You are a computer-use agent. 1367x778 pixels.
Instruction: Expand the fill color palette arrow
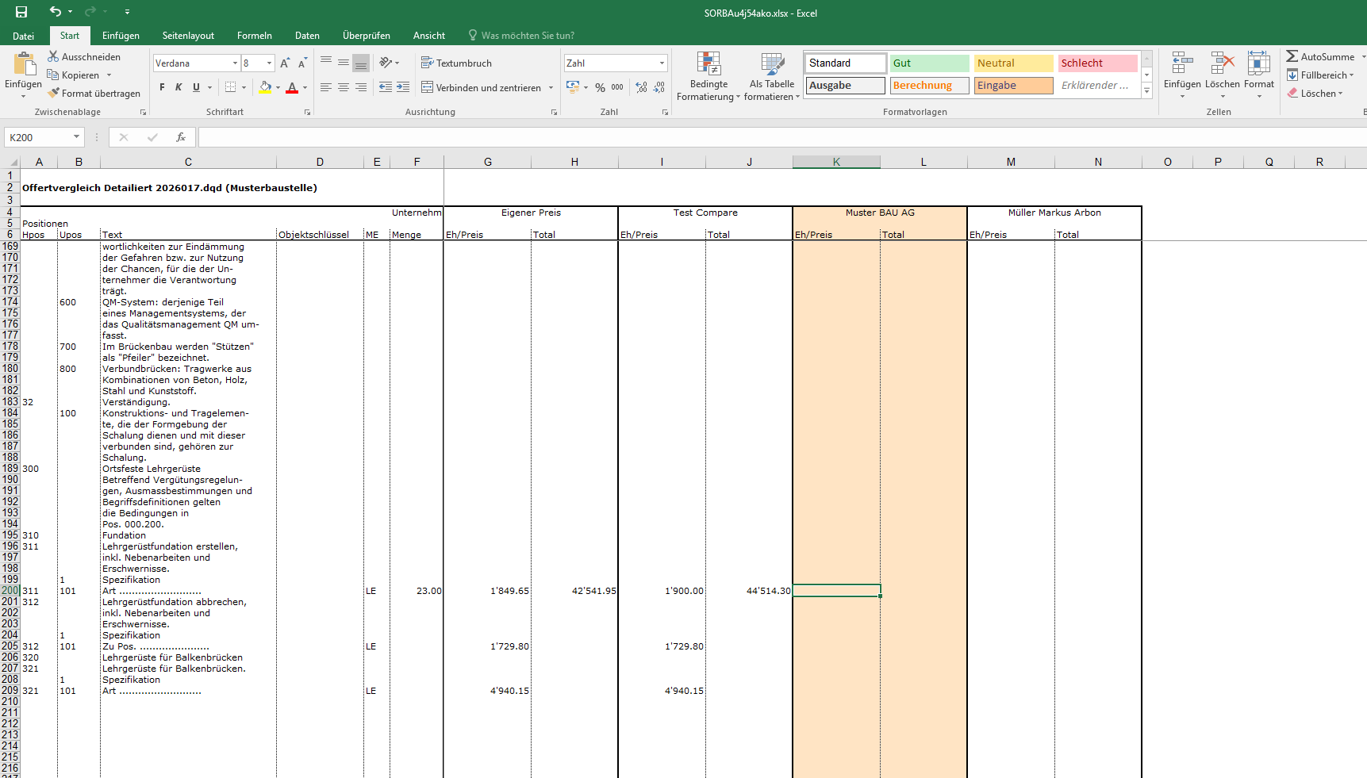coord(278,87)
